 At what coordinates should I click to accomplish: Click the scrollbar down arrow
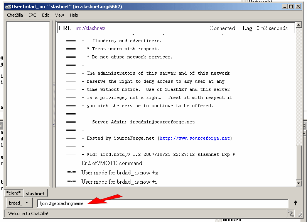coord(298,183)
